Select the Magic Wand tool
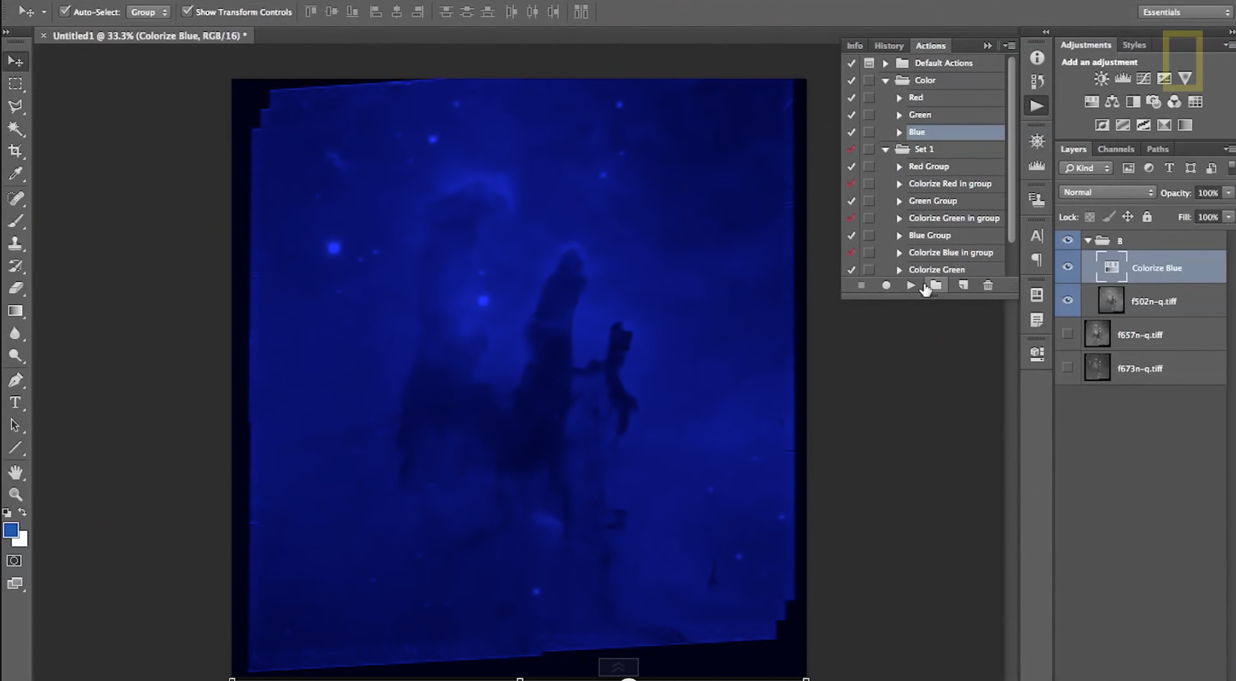 (15, 129)
